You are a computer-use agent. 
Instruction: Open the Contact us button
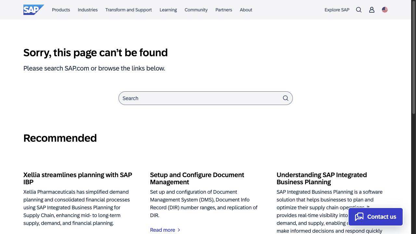pyautogui.click(x=375, y=217)
